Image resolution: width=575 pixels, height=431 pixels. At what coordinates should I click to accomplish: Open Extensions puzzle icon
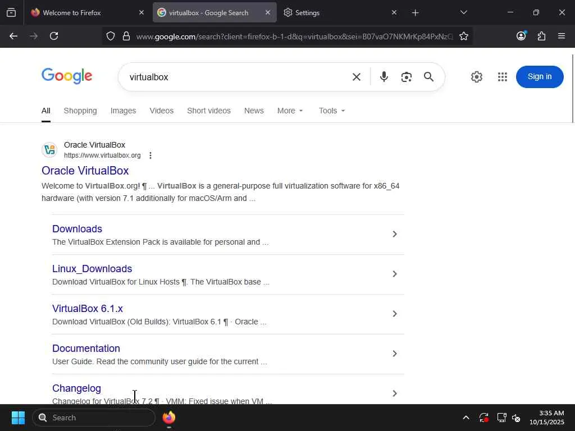coord(541,36)
